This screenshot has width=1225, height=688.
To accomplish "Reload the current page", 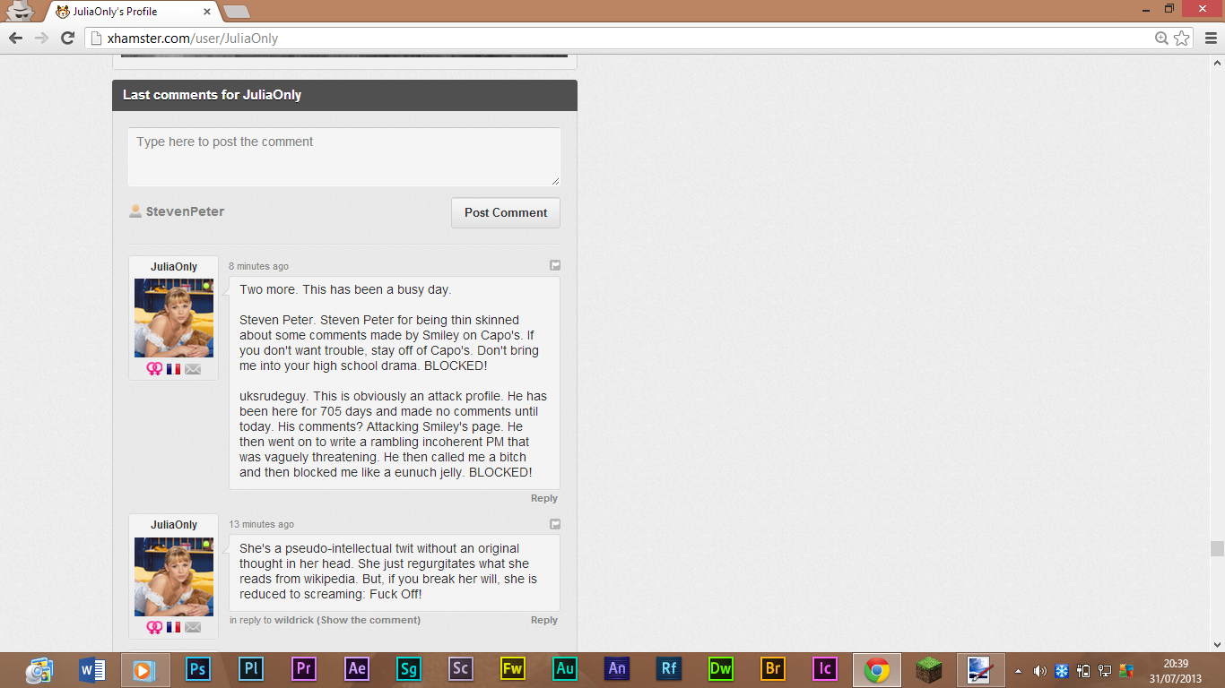I will (67, 38).
